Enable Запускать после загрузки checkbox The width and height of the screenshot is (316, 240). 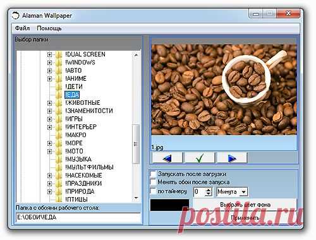(153, 174)
